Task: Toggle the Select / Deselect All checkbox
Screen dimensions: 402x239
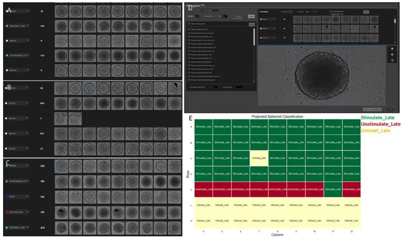Action: 189,24
